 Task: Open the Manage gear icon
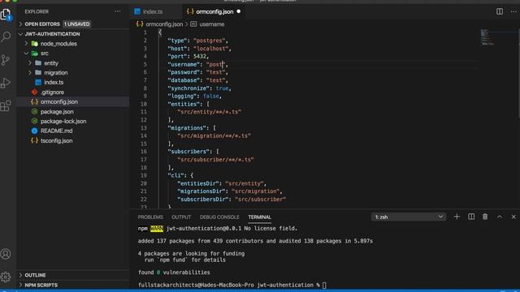pos(6,277)
